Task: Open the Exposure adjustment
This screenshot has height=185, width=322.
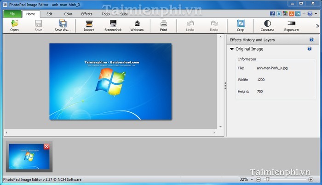Action: coord(291,26)
